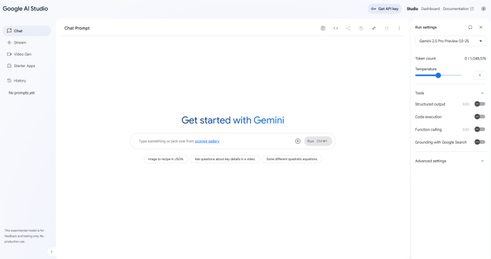
Task: Switch to the Dashboard tab
Action: (430, 9)
